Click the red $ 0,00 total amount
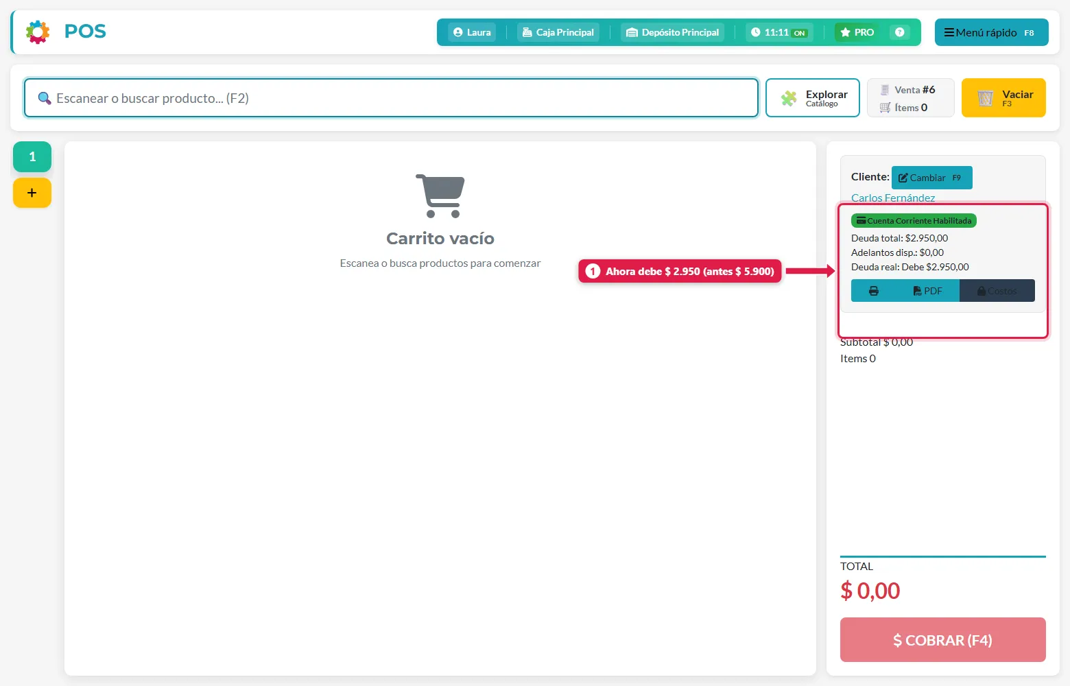 870,591
